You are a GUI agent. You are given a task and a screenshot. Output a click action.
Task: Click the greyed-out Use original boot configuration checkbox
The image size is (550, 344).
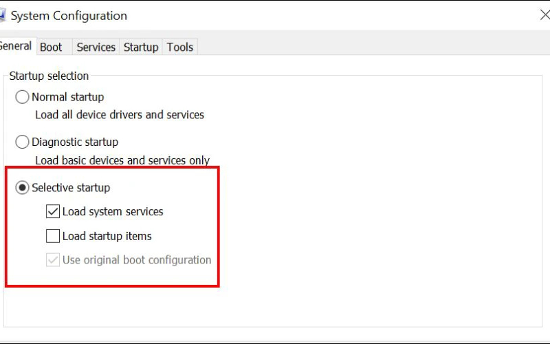(x=53, y=260)
